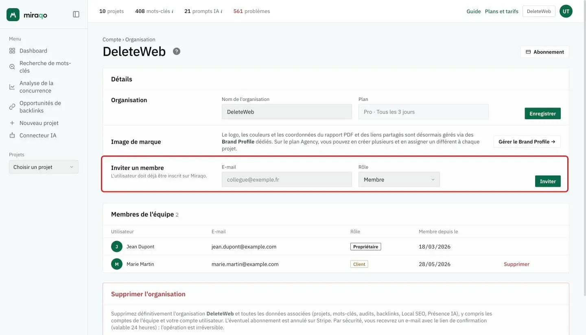Screen dimensions: 586x335
Task: Click the info icon next to prompts IA
Action: coord(221,11)
